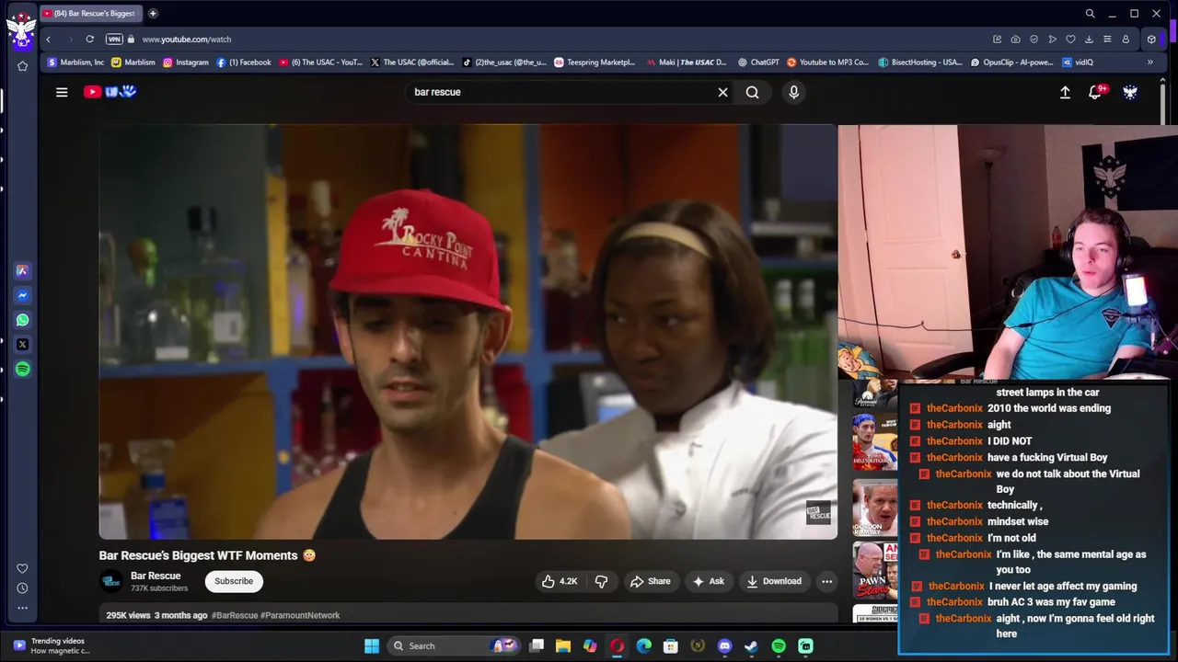Expand the bookmarks overflow chevron
This screenshot has height=662, width=1178.
(1149, 63)
